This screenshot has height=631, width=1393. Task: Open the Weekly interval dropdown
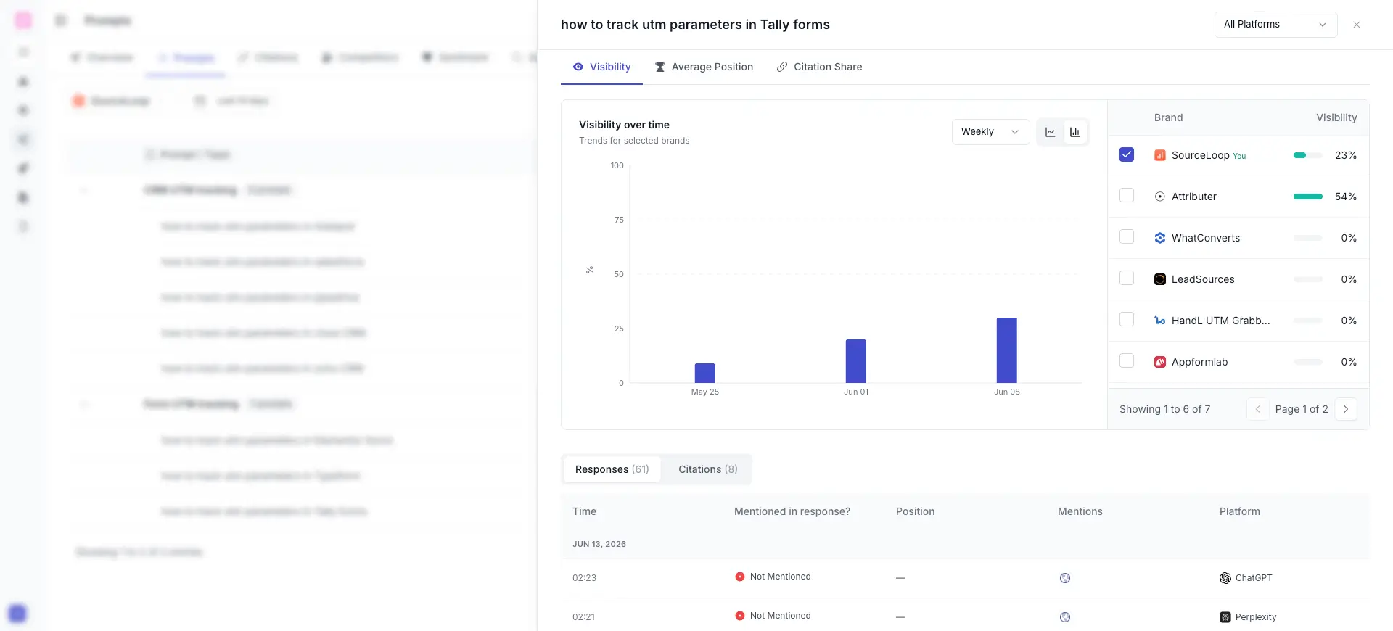coord(990,132)
